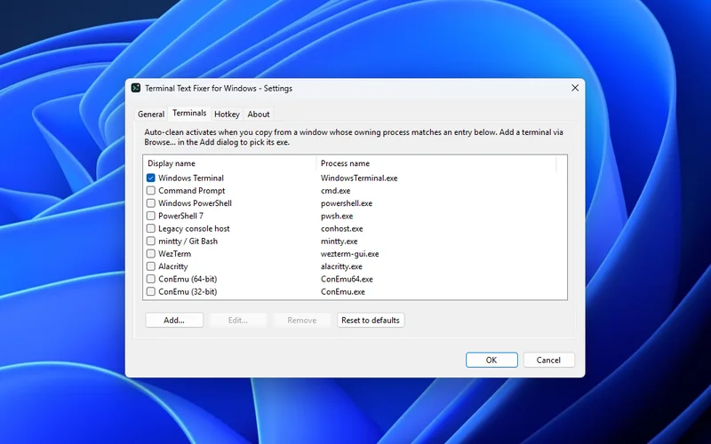Viewport: 711px width, 444px height.
Task: Click the mintty / Git Bash label
Action: click(x=188, y=242)
